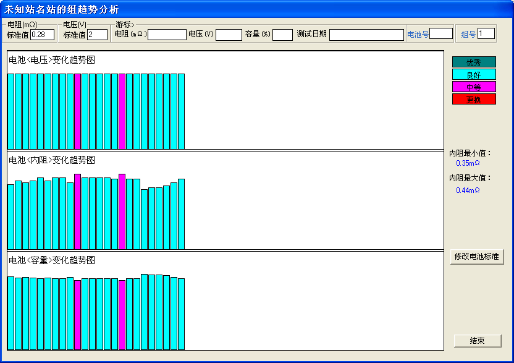
Task: Click the 内阻最小值 label
Action: (470, 153)
